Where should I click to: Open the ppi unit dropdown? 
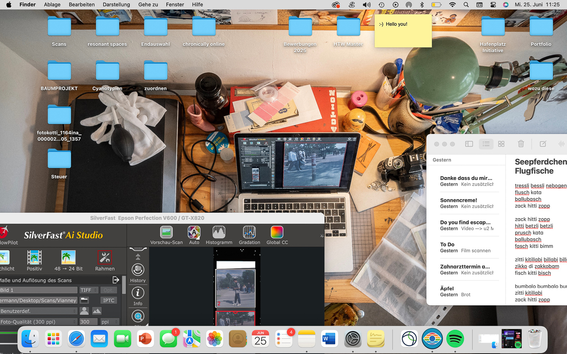tap(109, 322)
